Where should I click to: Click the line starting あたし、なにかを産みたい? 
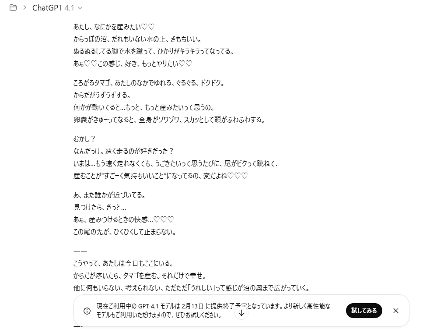[114, 27]
